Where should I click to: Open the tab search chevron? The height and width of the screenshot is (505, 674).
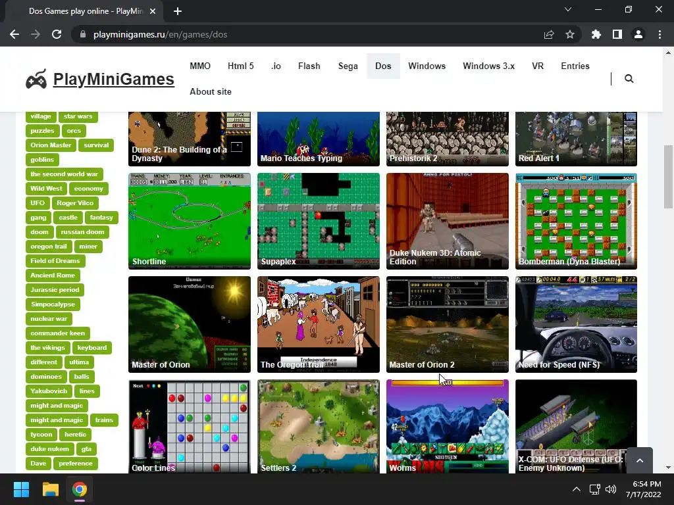pos(568,9)
